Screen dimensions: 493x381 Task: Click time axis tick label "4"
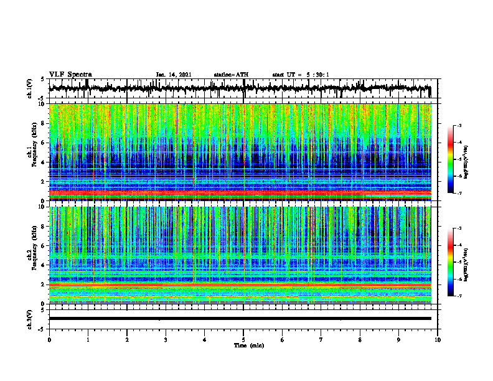click(205, 340)
